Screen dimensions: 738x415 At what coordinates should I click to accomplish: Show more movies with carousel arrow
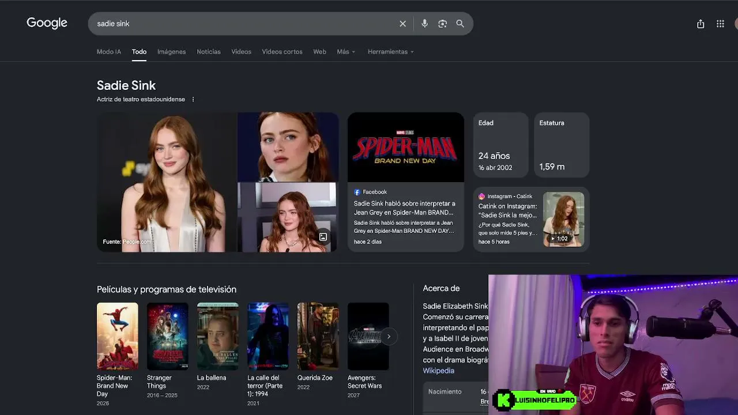point(389,337)
